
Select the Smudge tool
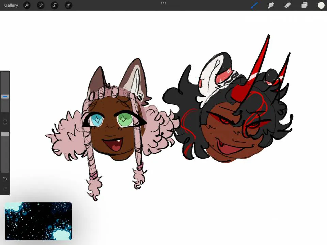pyautogui.click(x=271, y=5)
